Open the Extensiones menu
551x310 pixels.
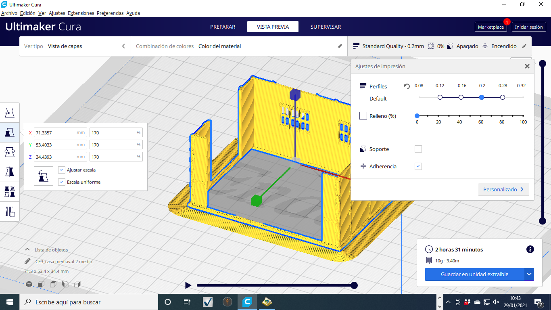[x=81, y=13]
